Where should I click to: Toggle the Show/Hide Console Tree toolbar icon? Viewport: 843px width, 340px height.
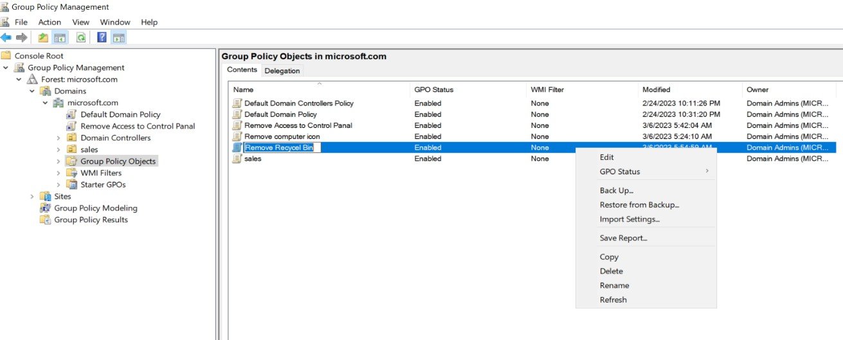pos(60,37)
